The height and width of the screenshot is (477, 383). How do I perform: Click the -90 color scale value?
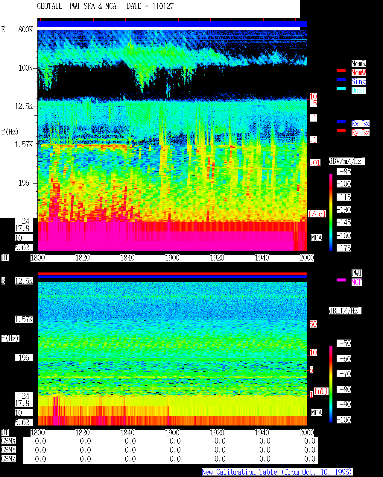(344, 404)
